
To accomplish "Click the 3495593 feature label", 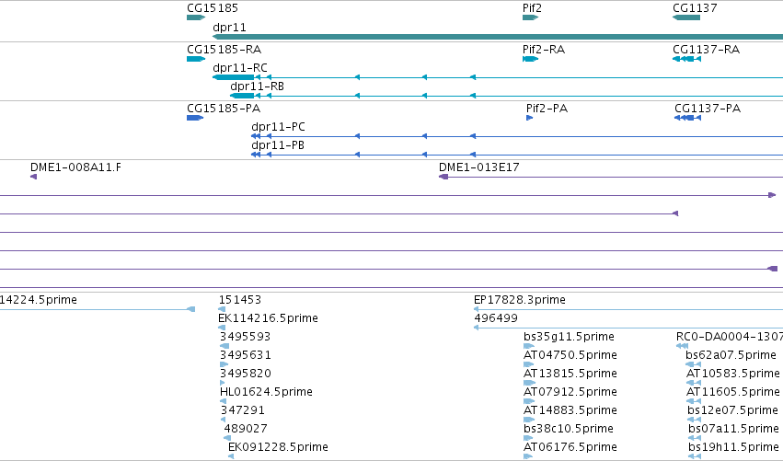I will pos(245,337).
